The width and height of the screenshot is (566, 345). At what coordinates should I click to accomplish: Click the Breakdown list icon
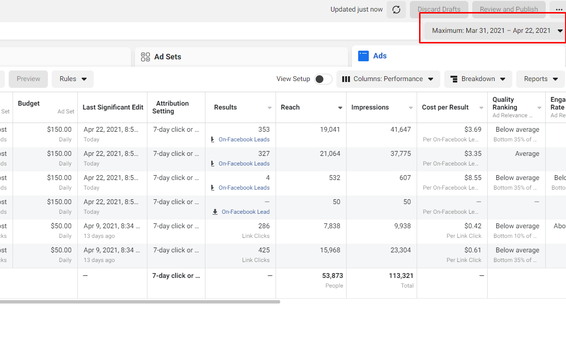pos(454,79)
